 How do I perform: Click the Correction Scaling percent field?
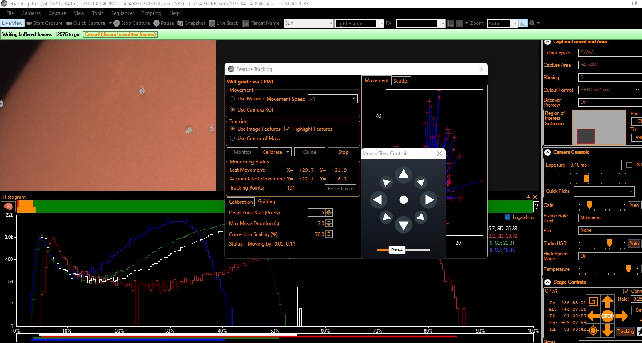point(317,234)
